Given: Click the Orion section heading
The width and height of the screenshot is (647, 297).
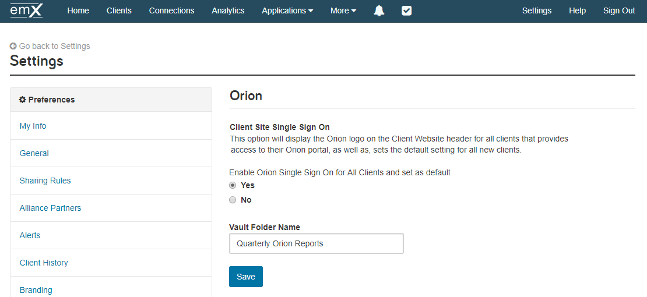Looking at the screenshot, I should tap(246, 96).
